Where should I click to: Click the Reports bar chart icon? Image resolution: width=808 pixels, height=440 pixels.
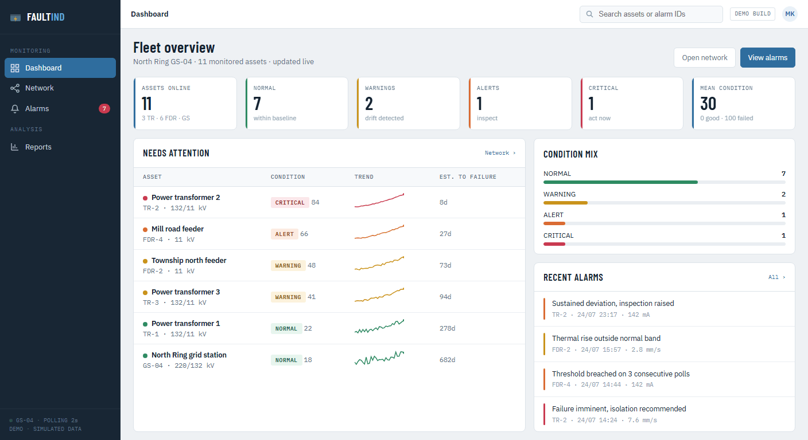pyautogui.click(x=15, y=147)
